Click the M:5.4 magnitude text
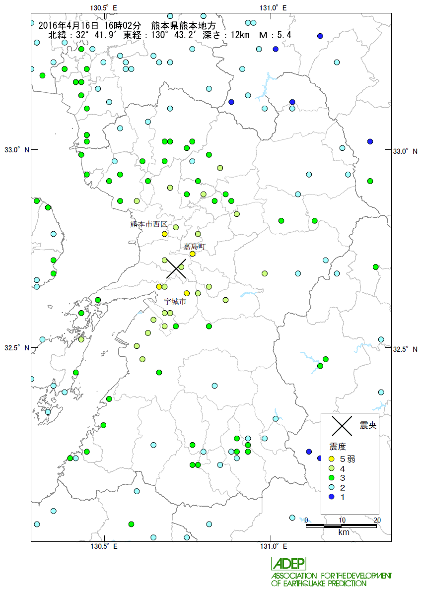422x590 pixels. (275, 35)
